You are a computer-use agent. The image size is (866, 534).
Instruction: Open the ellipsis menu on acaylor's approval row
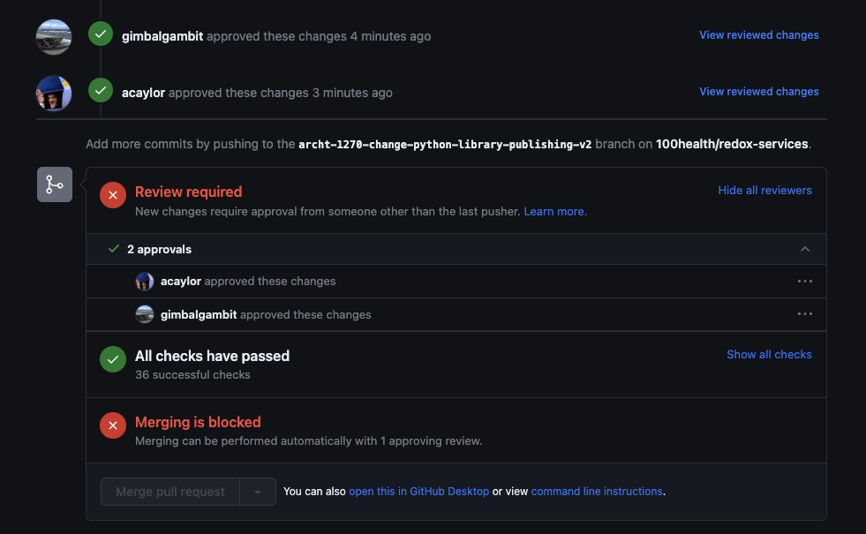[x=804, y=281]
